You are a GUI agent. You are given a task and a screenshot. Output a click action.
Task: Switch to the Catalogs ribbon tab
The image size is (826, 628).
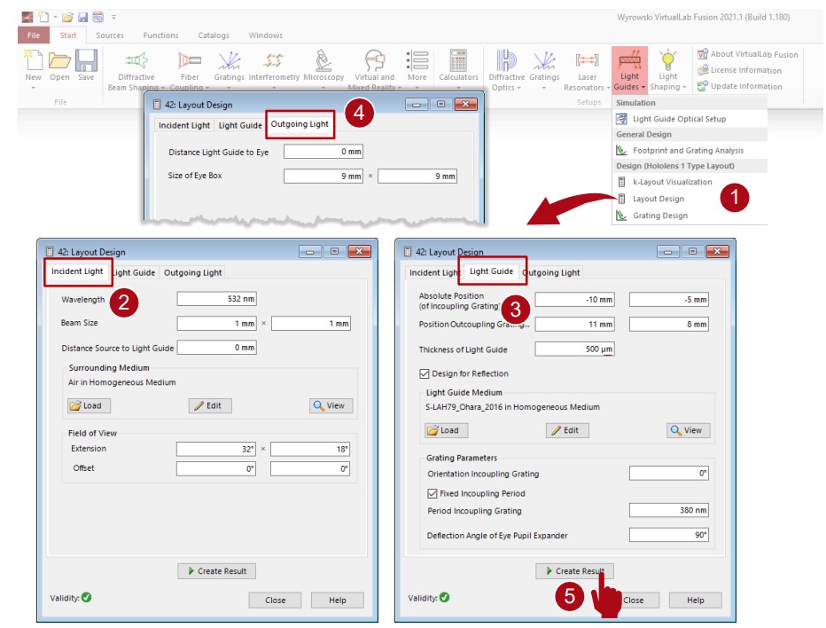point(214,35)
